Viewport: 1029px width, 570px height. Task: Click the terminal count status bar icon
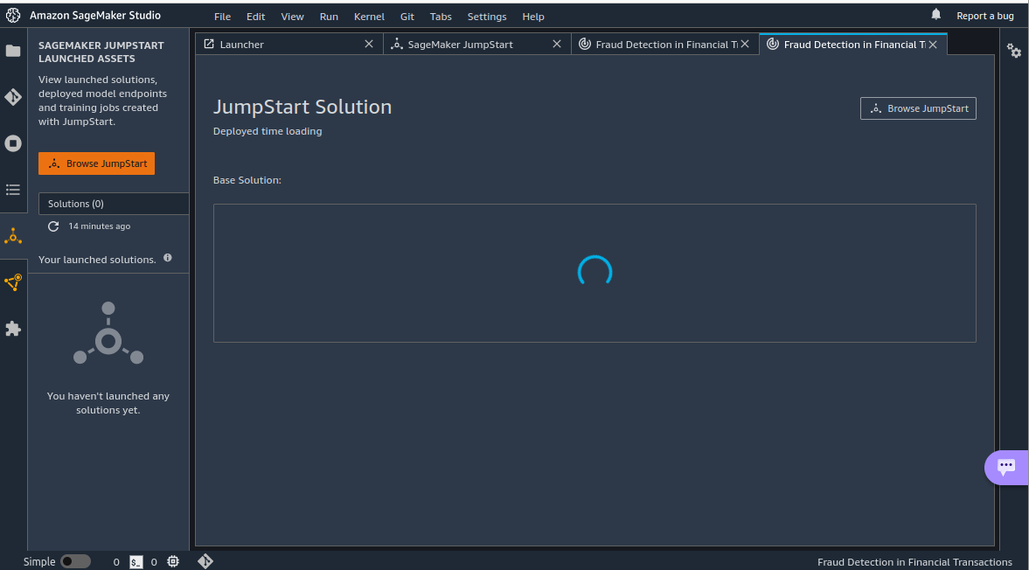[136, 562]
